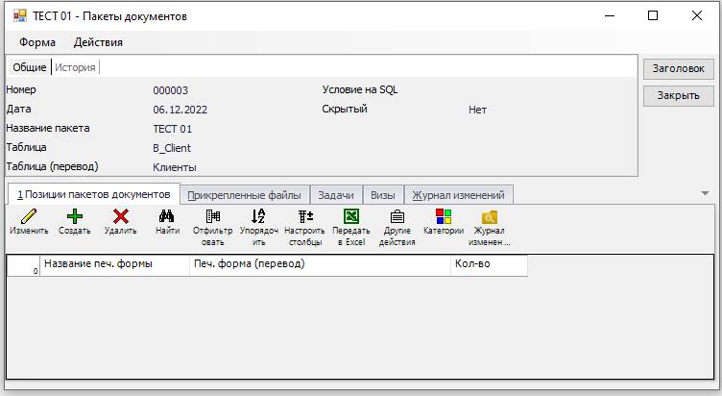722x396 pixels.
Task: Open the Журнал изменений toolbar icon
Action: click(x=490, y=217)
